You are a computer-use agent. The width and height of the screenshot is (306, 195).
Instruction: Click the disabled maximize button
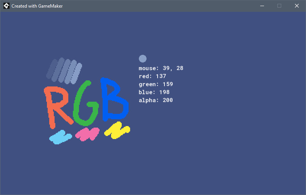coord(279,6)
